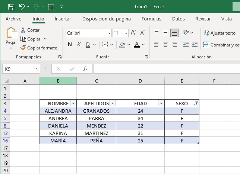Activate Copiar formato paintbrush
This screenshot has height=174, width=240.
39,48
